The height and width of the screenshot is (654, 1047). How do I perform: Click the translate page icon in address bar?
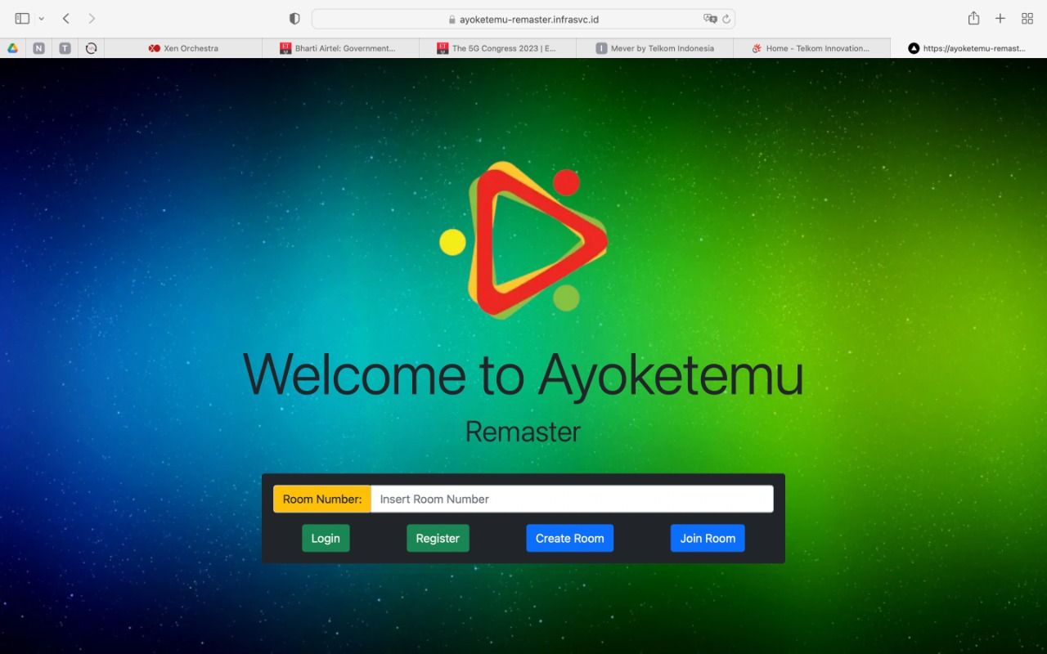tap(710, 19)
